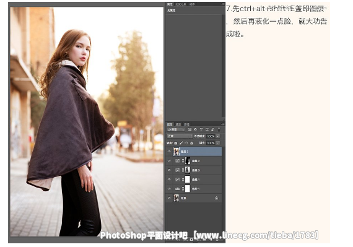Screen dimensions: 353x247
Task: Toggle the layer filtering on/off switch
Action: click(219, 129)
